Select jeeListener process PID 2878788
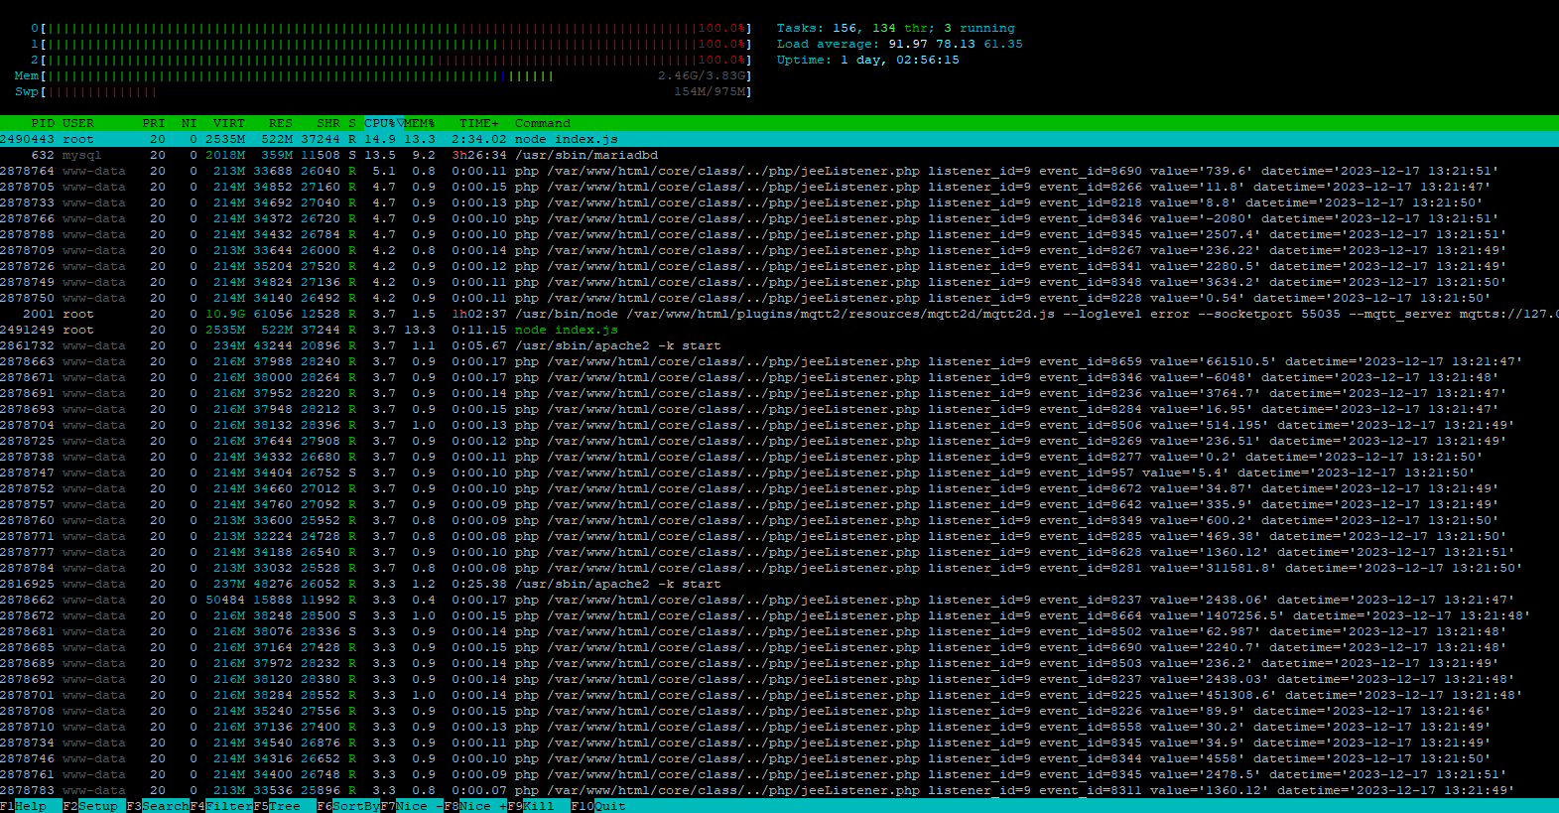This screenshot has height=813, width=1559. tap(779, 234)
